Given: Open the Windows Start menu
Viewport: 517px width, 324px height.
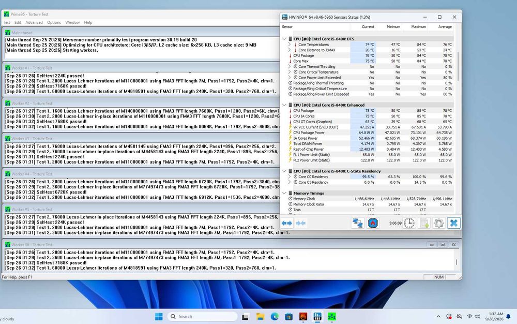Looking at the screenshot, I should click(159, 317).
